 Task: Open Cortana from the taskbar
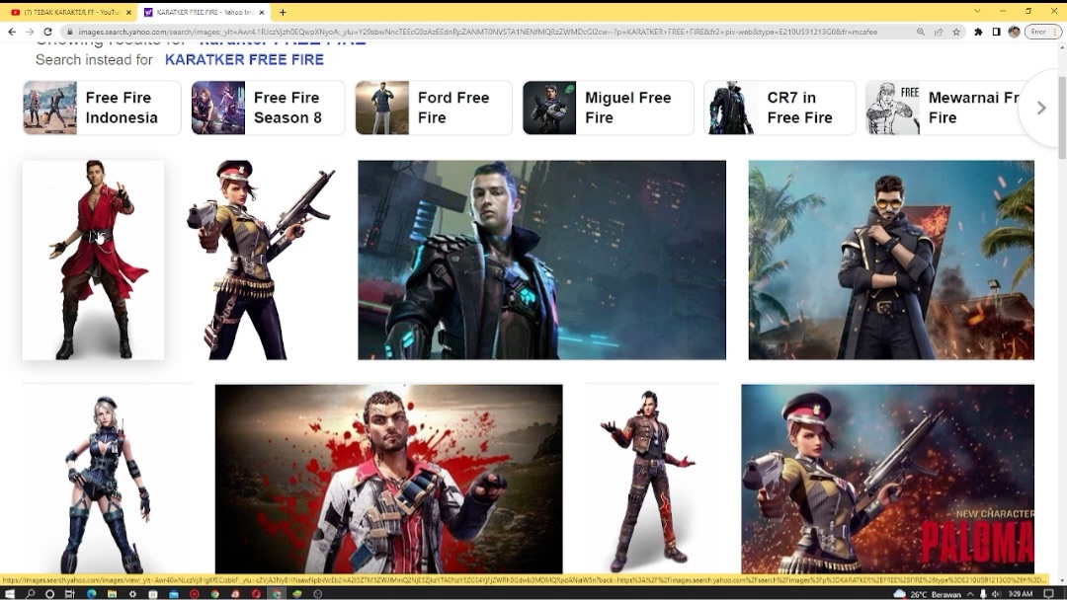tap(49, 594)
